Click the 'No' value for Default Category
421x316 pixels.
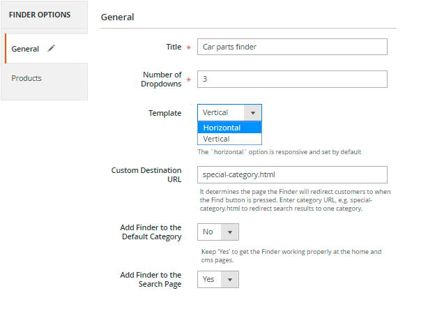(x=209, y=232)
